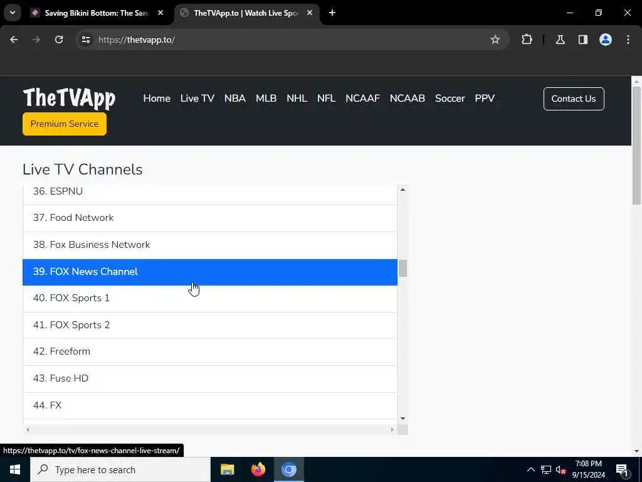The width and height of the screenshot is (642, 482).
Task: Click the Chrome taskbar icon
Action: 288,469
